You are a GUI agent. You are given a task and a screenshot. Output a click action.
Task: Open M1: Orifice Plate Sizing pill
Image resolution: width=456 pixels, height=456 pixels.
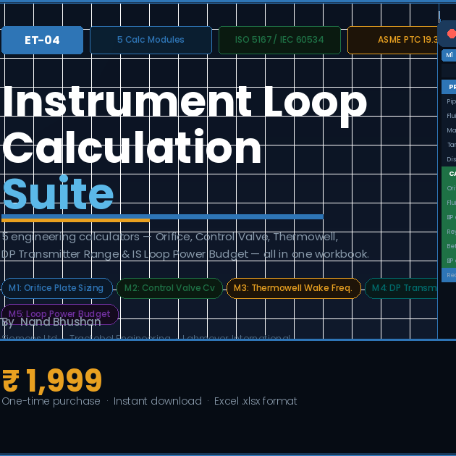click(x=57, y=288)
